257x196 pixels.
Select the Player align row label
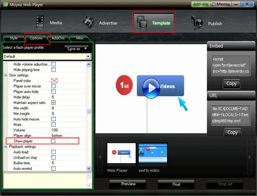coord(22,136)
